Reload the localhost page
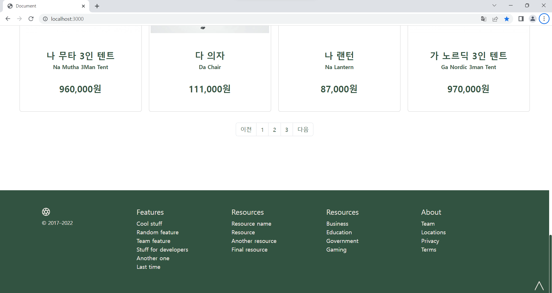 (31, 19)
